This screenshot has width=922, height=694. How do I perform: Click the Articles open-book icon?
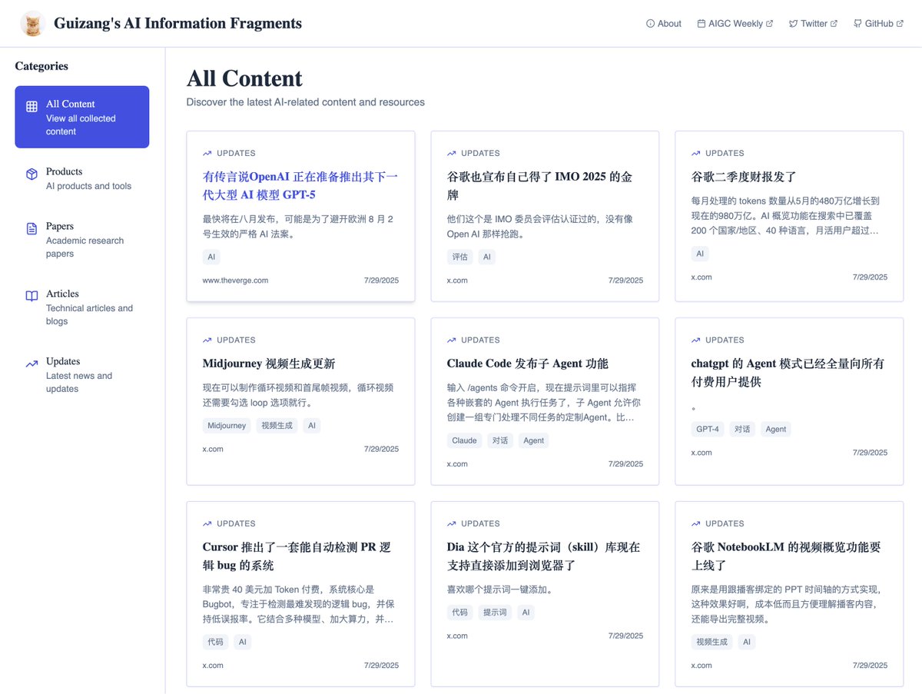tap(32, 296)
